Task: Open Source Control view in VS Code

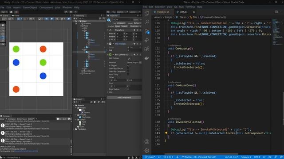Action: pos(147,31)
